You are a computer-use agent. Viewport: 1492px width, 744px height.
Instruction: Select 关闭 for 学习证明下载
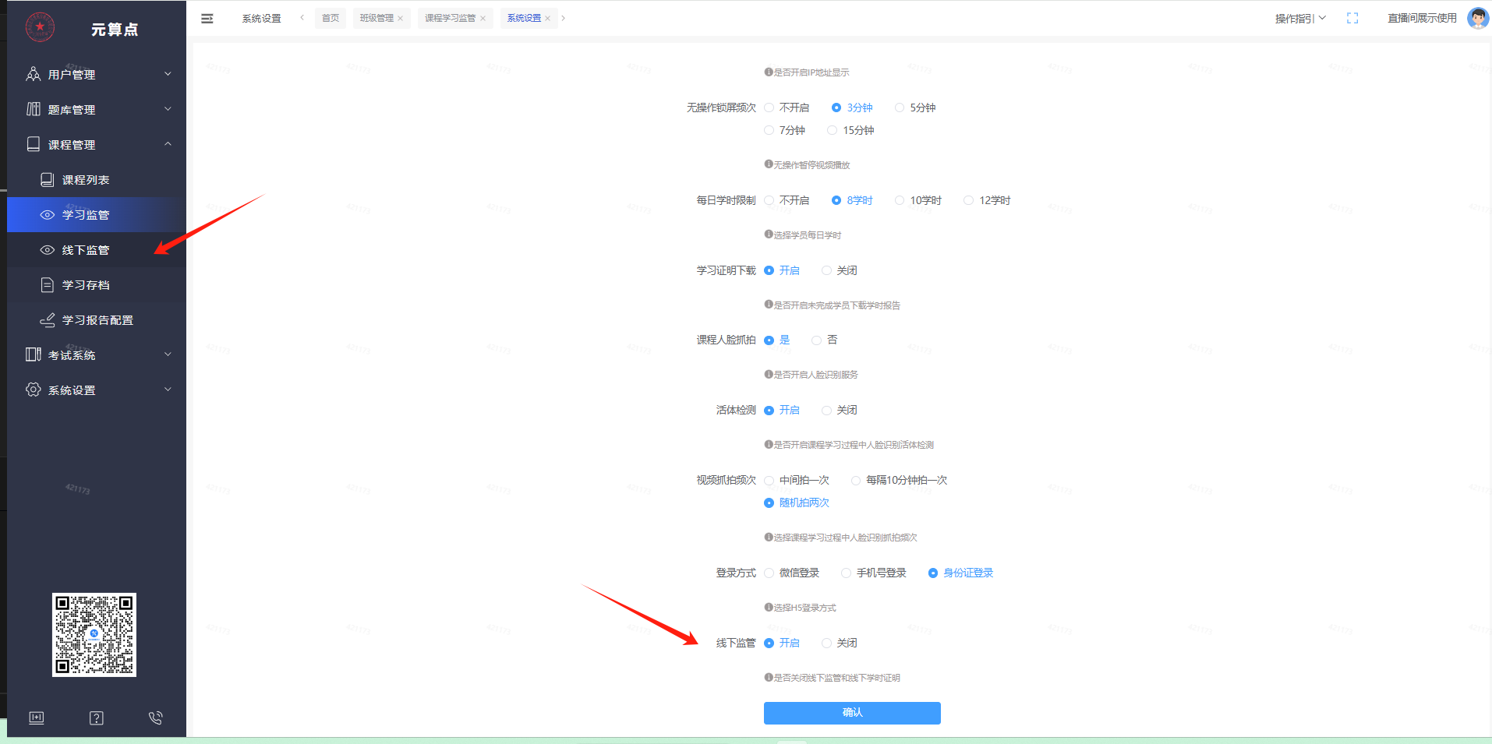pyautogui.click(x=840, y=270)
